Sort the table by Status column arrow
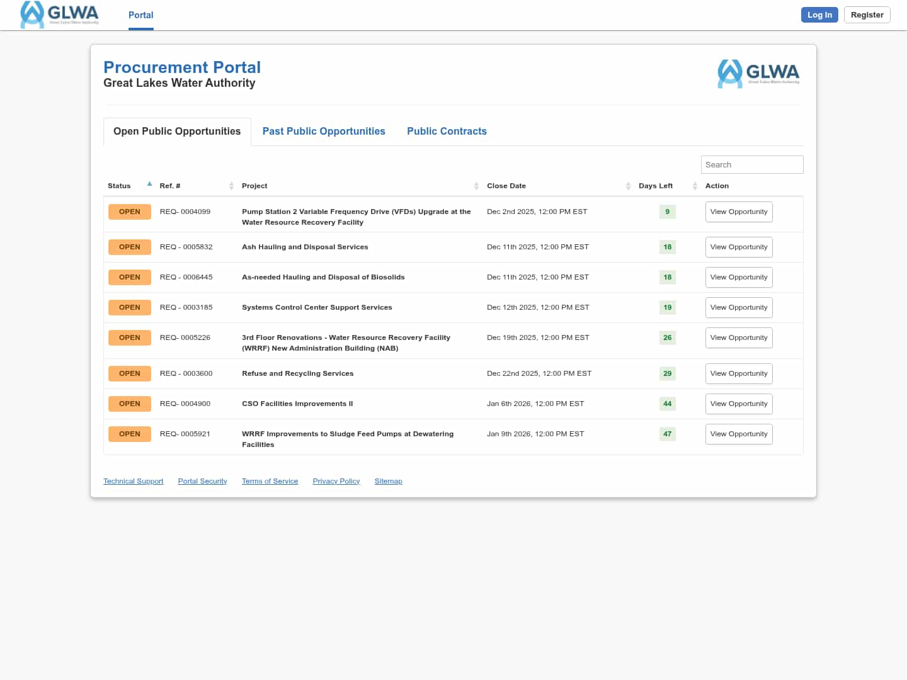The height and width of the screenshot is (680, 907). tap(149, 184)
